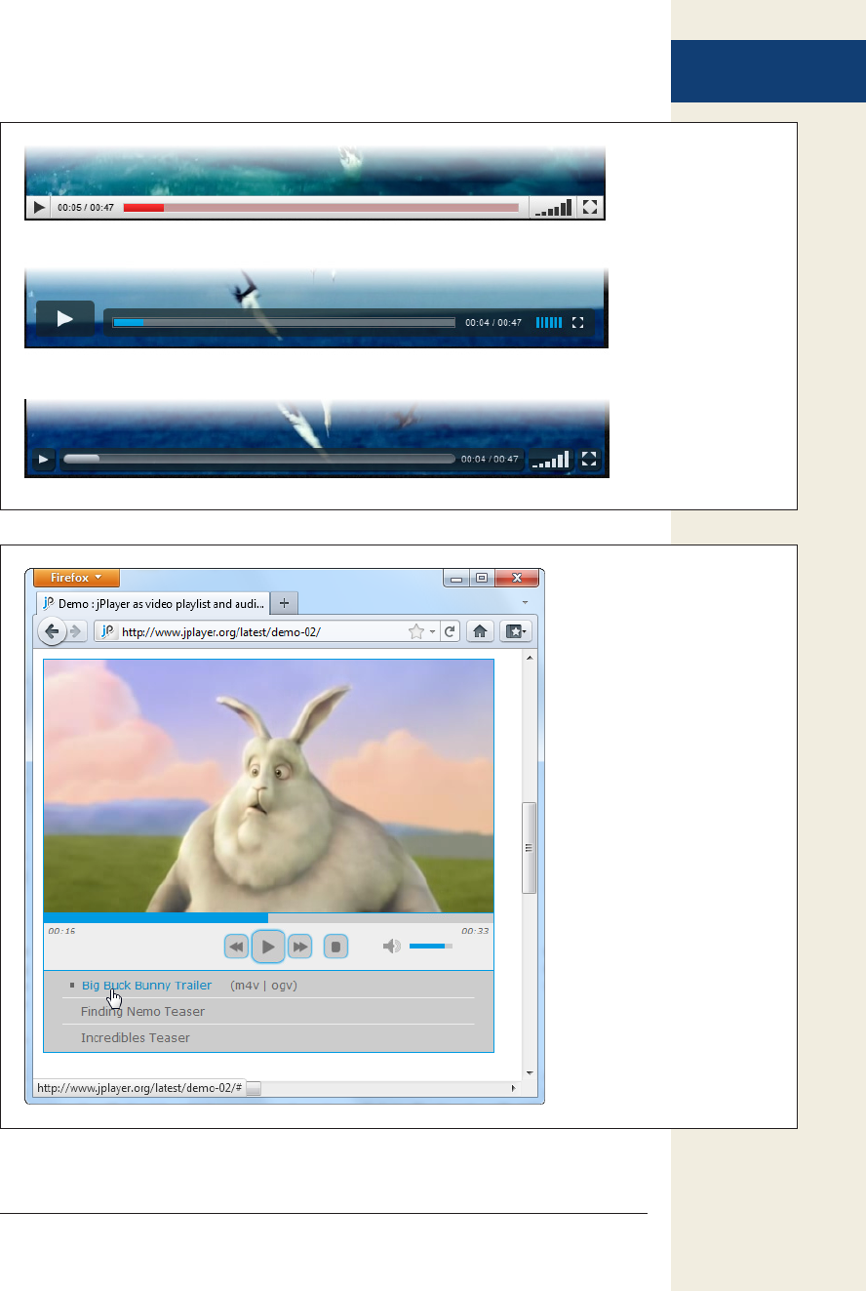The image size is (866, 1291).
Task: Mute jPlayer with speaker icon
Action: pos(391,946)
